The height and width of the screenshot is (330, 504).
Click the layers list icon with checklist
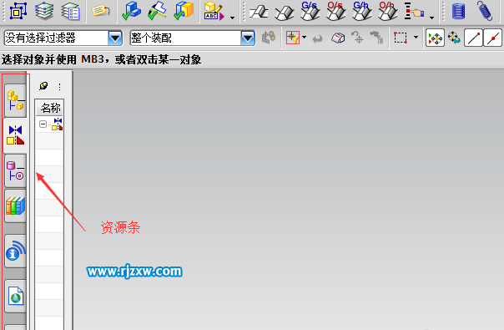70,11
